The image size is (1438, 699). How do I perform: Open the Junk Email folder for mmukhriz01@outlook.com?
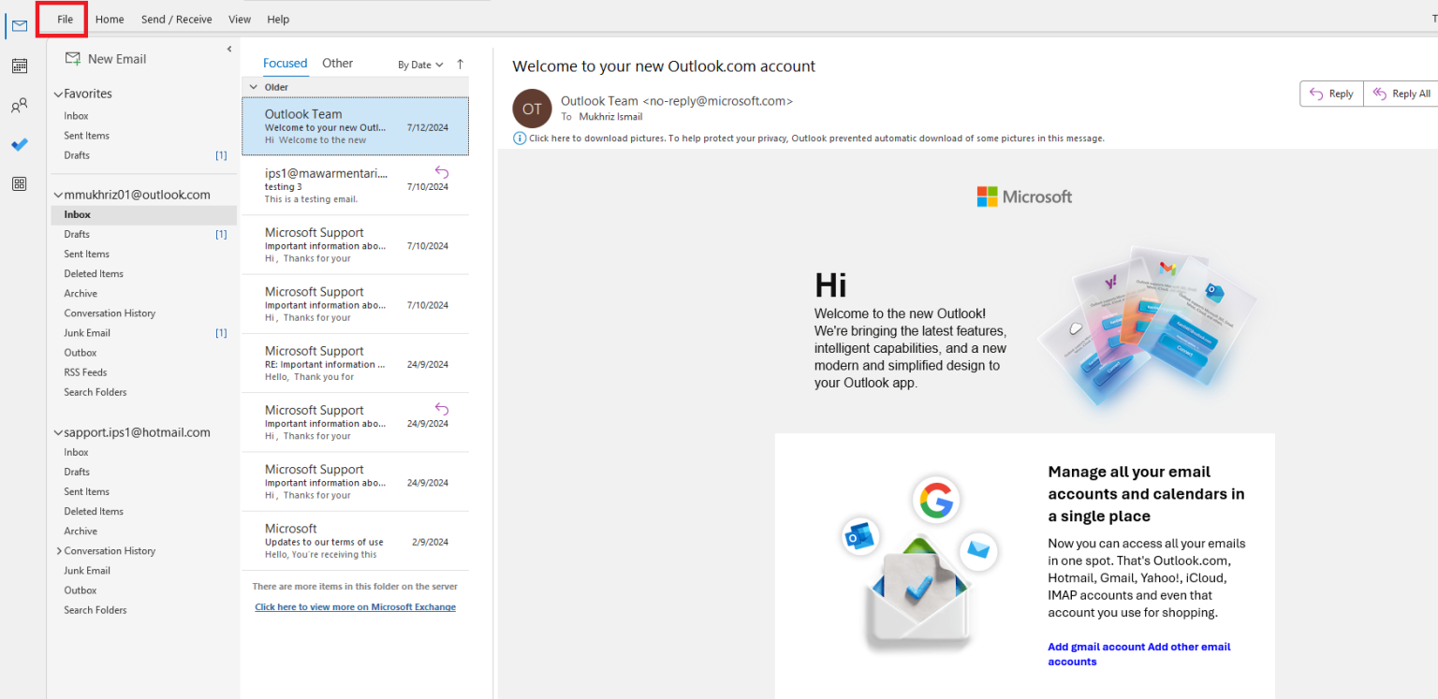(86, 332)
